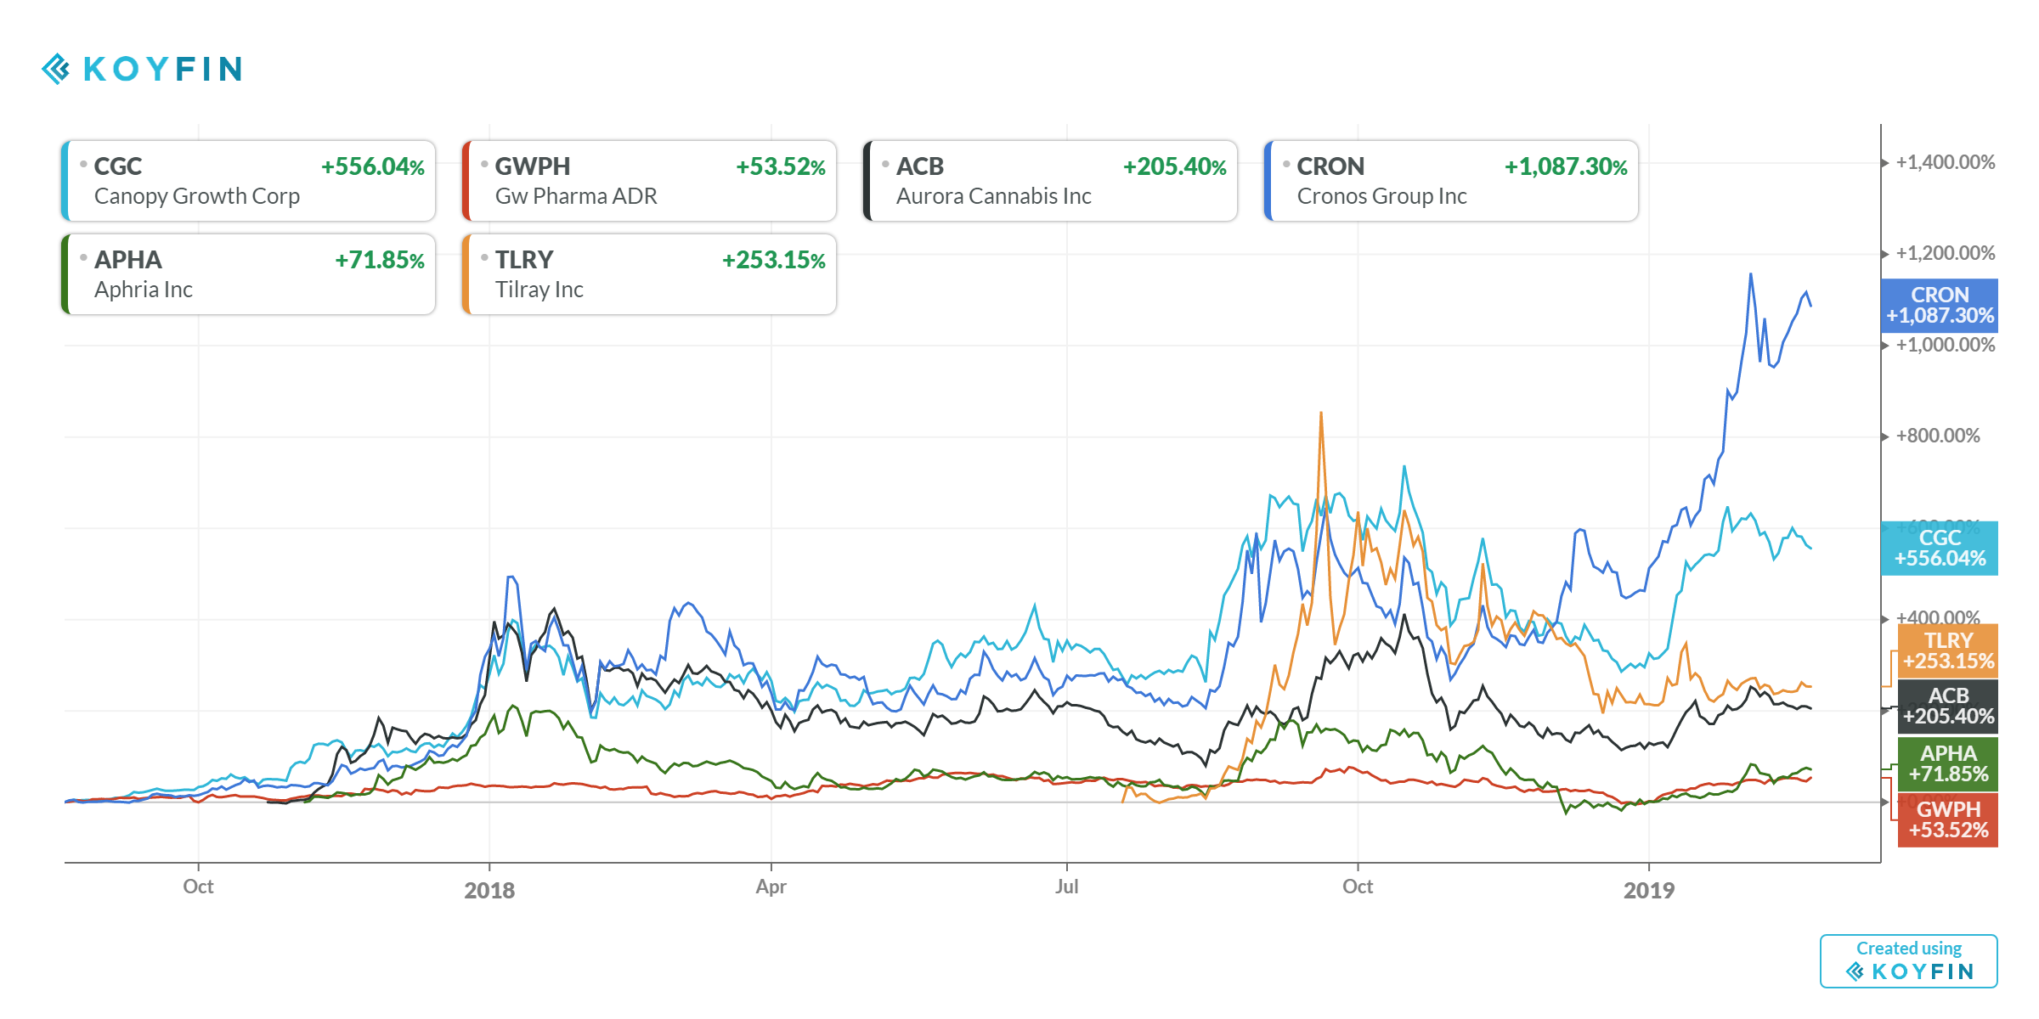Click the CGC +556.04% axis tag
This screenshot has height=1019, width=2039.
[1940, 549]
